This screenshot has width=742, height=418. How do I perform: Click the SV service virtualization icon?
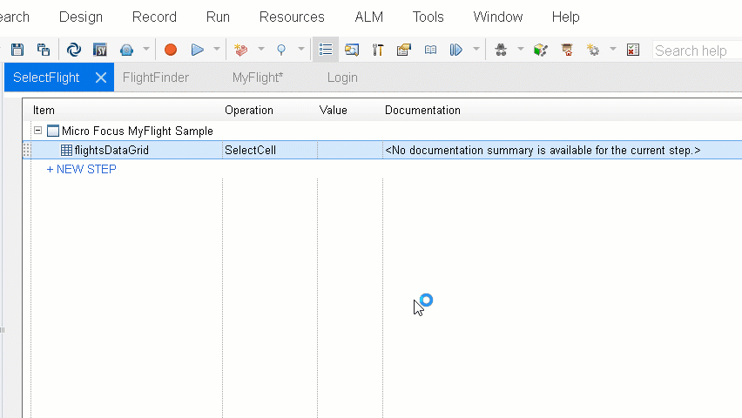[100, 50]
